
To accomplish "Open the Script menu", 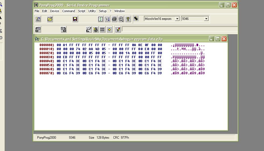I will [x=82, y=11].
